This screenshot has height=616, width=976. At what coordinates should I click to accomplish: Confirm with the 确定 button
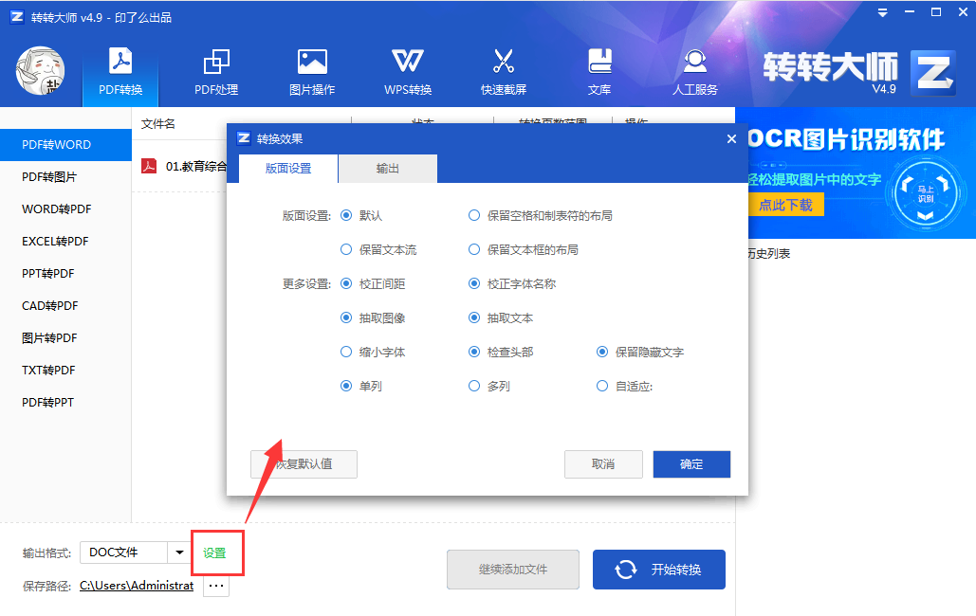[x=691, y=464]
